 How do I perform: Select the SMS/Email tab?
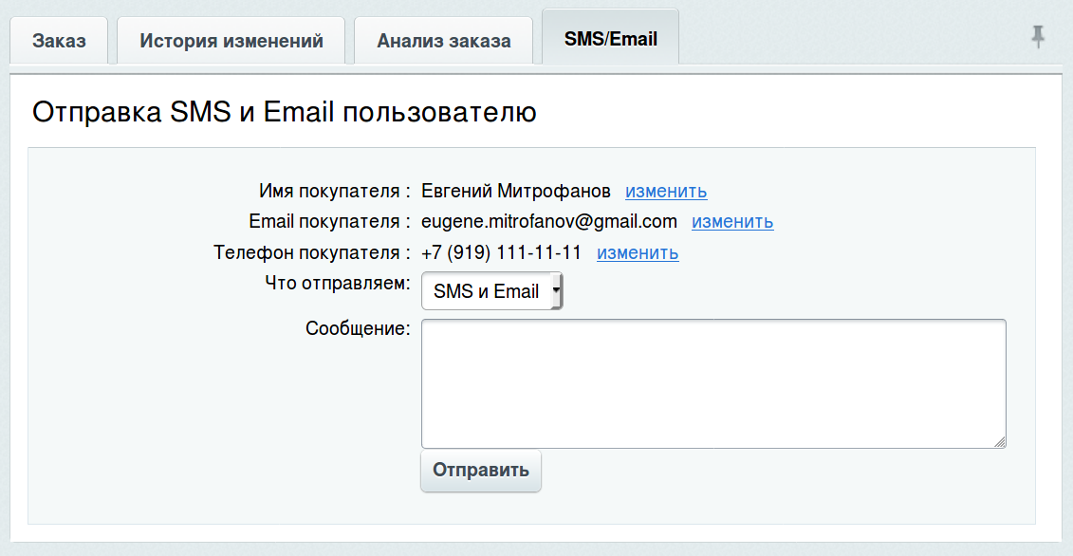610,39
